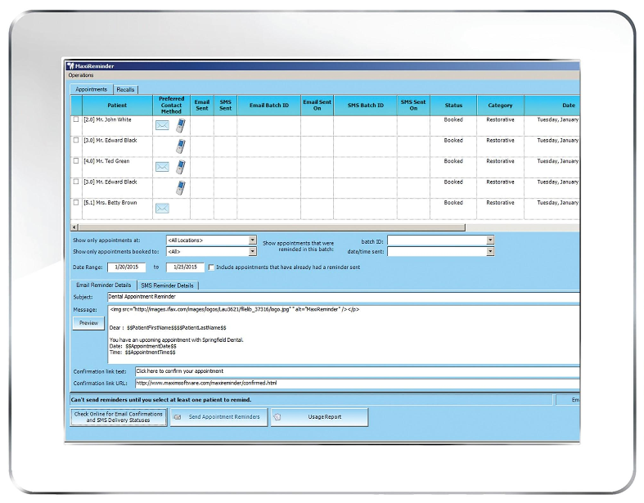Open the All Locations dropdown

(x=252, y=240)
